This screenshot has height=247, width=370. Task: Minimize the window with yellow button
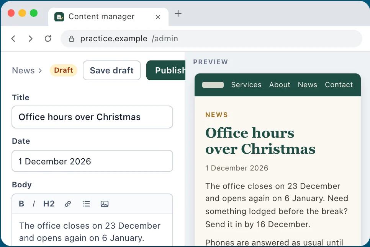pos(22,13)
